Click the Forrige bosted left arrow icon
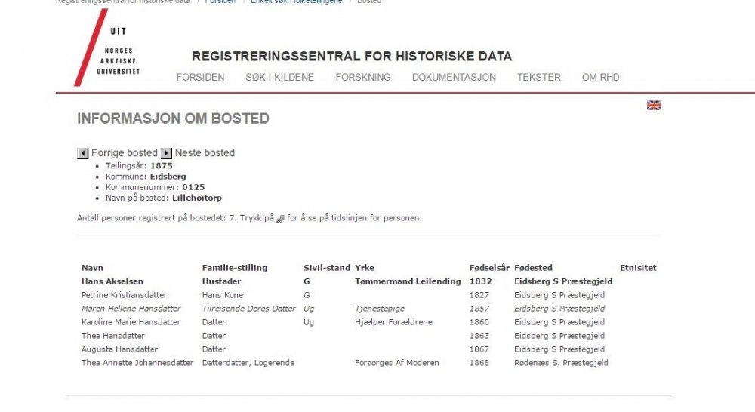The height and width of the screenshot is (412, 755). coord(83,153)
